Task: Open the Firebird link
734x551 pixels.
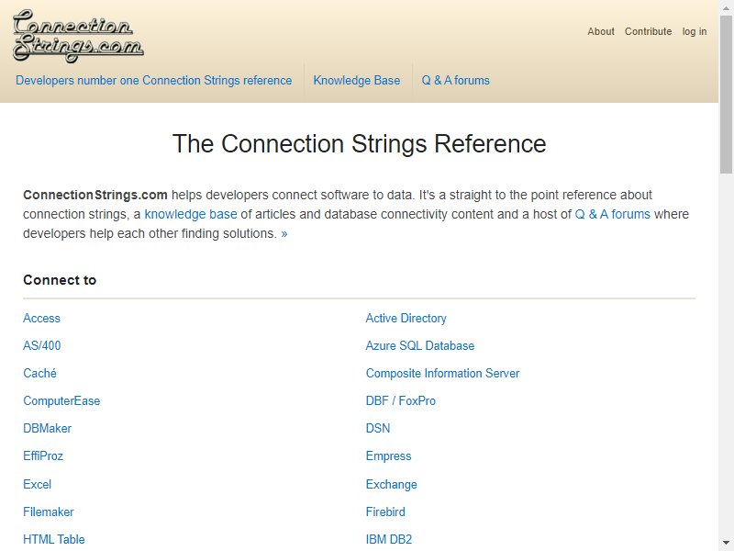Action: click(x=385, y=512)
